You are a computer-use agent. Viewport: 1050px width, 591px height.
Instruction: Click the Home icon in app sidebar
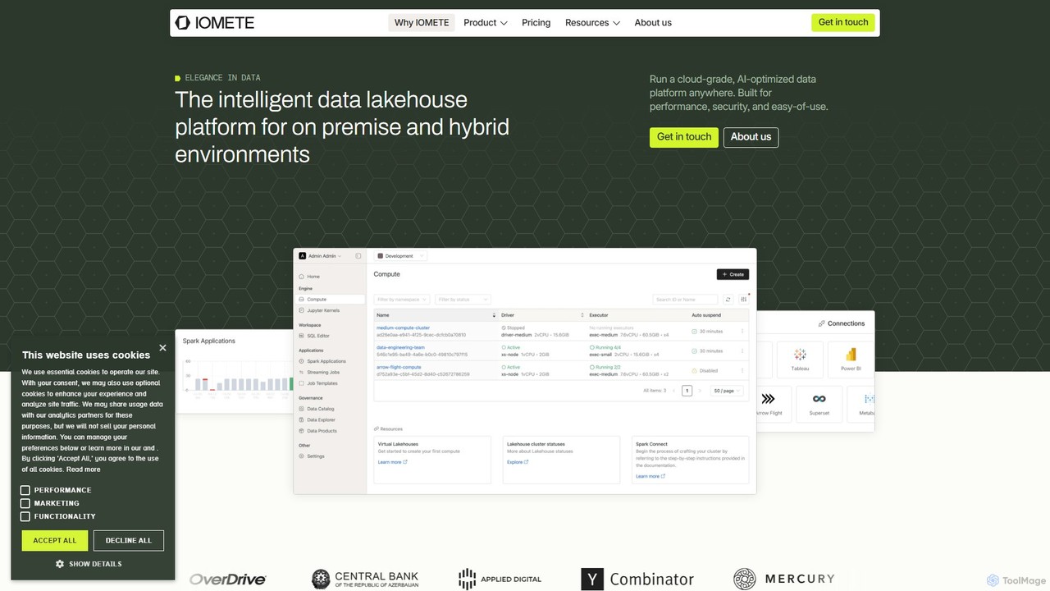pyautogui.click(x=302, y=277)
